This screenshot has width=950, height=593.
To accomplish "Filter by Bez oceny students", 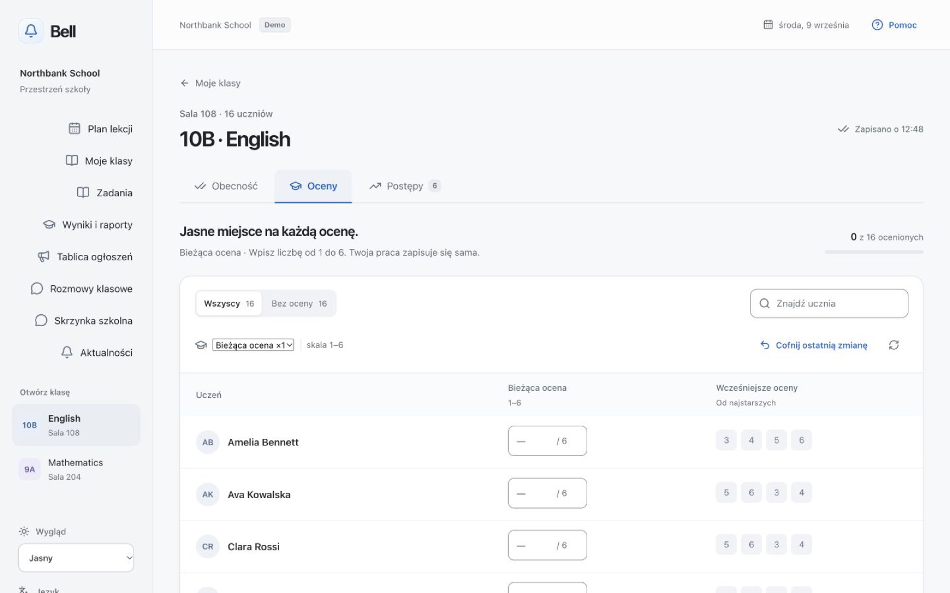I will pyautogui.click(x=299, y=304).
